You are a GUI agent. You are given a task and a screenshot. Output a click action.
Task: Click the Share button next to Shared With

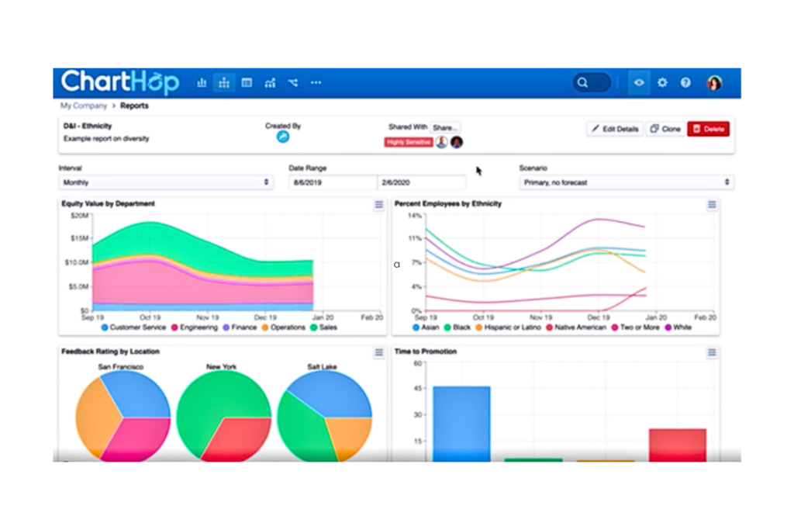coord(446,126)
